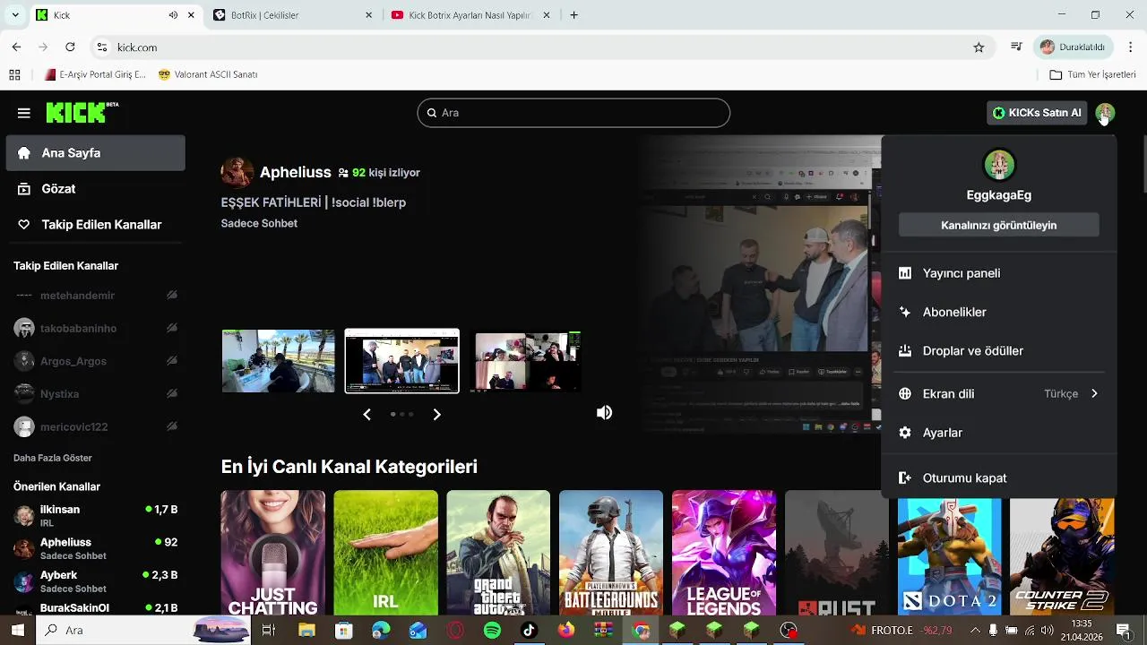Click the KICK logo
The width and height of the screenshot is (1147, 645).
[82, 112]
